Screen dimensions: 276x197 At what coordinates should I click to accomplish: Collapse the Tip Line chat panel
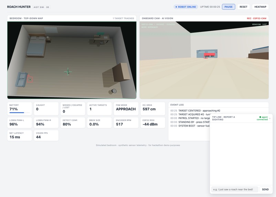click(x=270, y=118)
